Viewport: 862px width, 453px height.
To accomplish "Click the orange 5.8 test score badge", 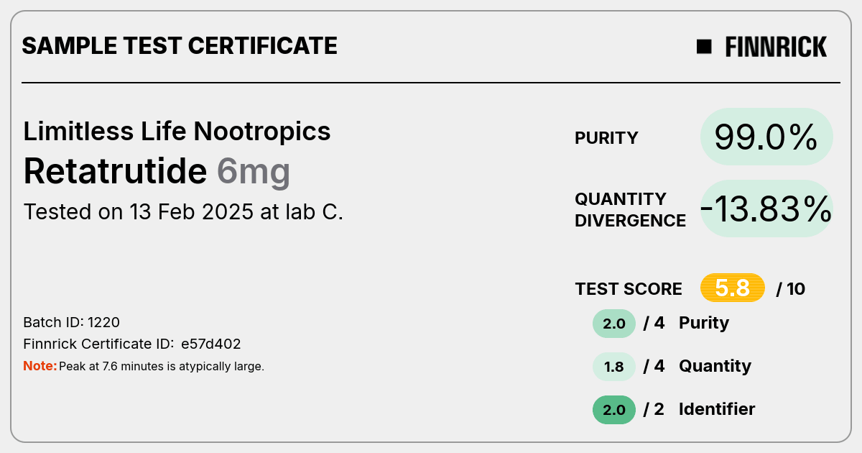I will click(x=733, y=288).
